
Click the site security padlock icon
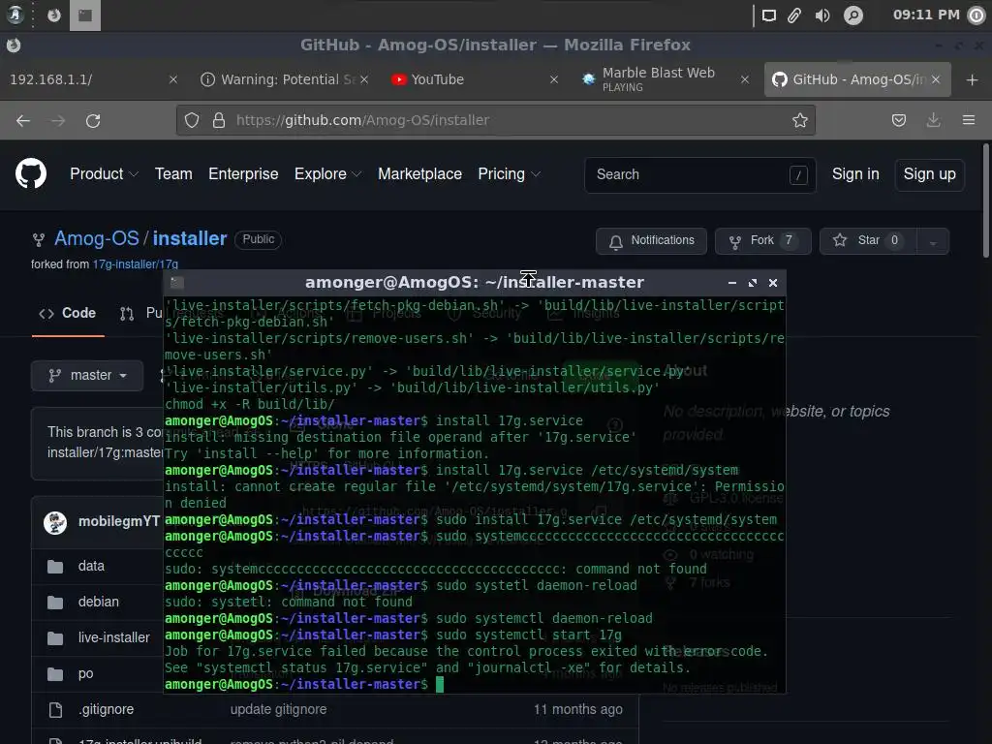(219, 120)
